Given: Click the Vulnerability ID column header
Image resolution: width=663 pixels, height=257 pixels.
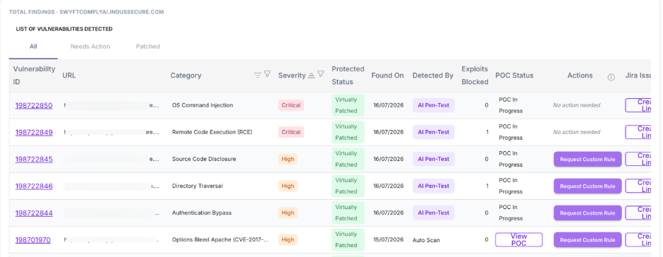Looking at the screenshot, I should [x=34, y=76].
